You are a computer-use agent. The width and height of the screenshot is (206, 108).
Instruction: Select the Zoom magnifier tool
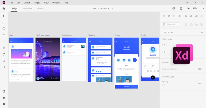[x=4, y=67]
